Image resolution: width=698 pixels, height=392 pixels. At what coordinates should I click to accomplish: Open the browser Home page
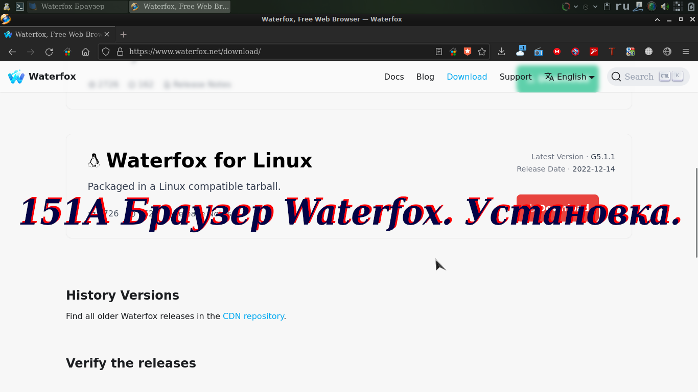coord(86,52)
